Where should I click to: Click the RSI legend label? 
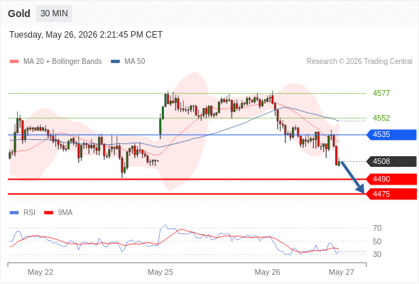click(29, 213)
